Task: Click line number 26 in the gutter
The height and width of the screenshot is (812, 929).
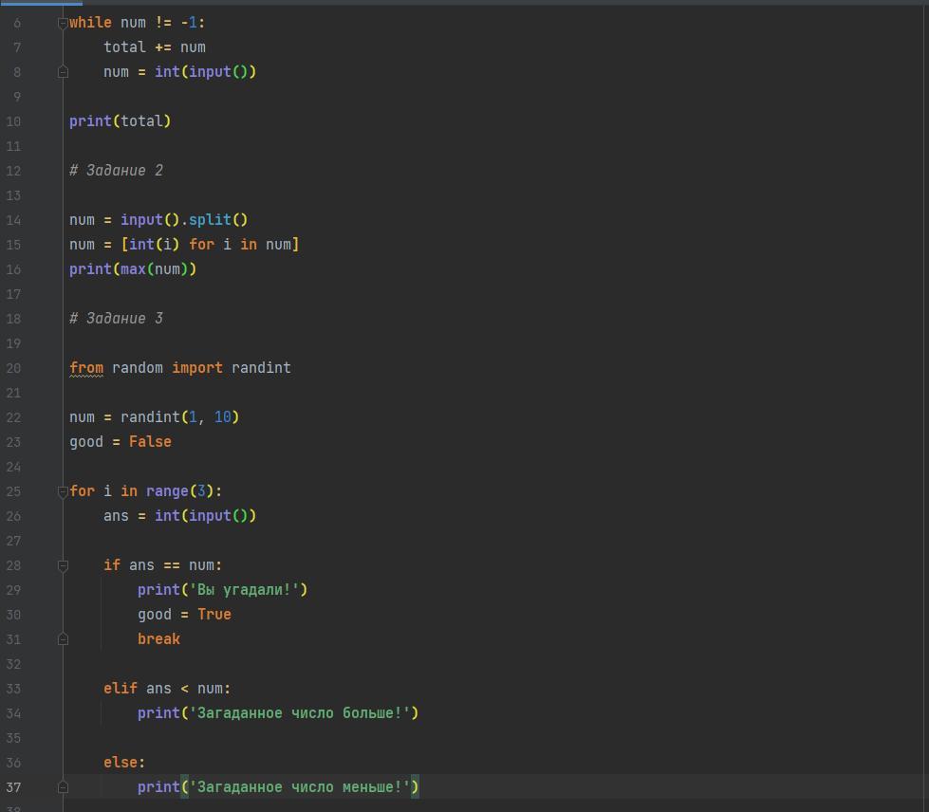Action: click(x=13, y=516)
